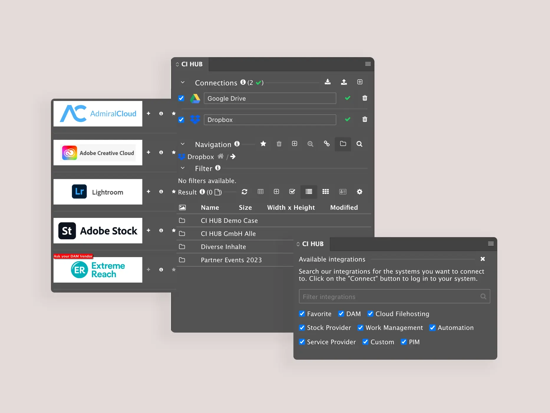Image resolution: width=550 pixels, height=413 pixels.
Task: Click the search icon in Navigation
Action: [x=359, y=144]
